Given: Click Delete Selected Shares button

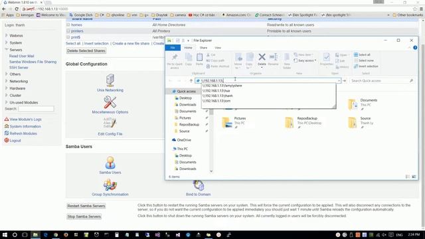Looking at the screenshot, I should [86, 50].
